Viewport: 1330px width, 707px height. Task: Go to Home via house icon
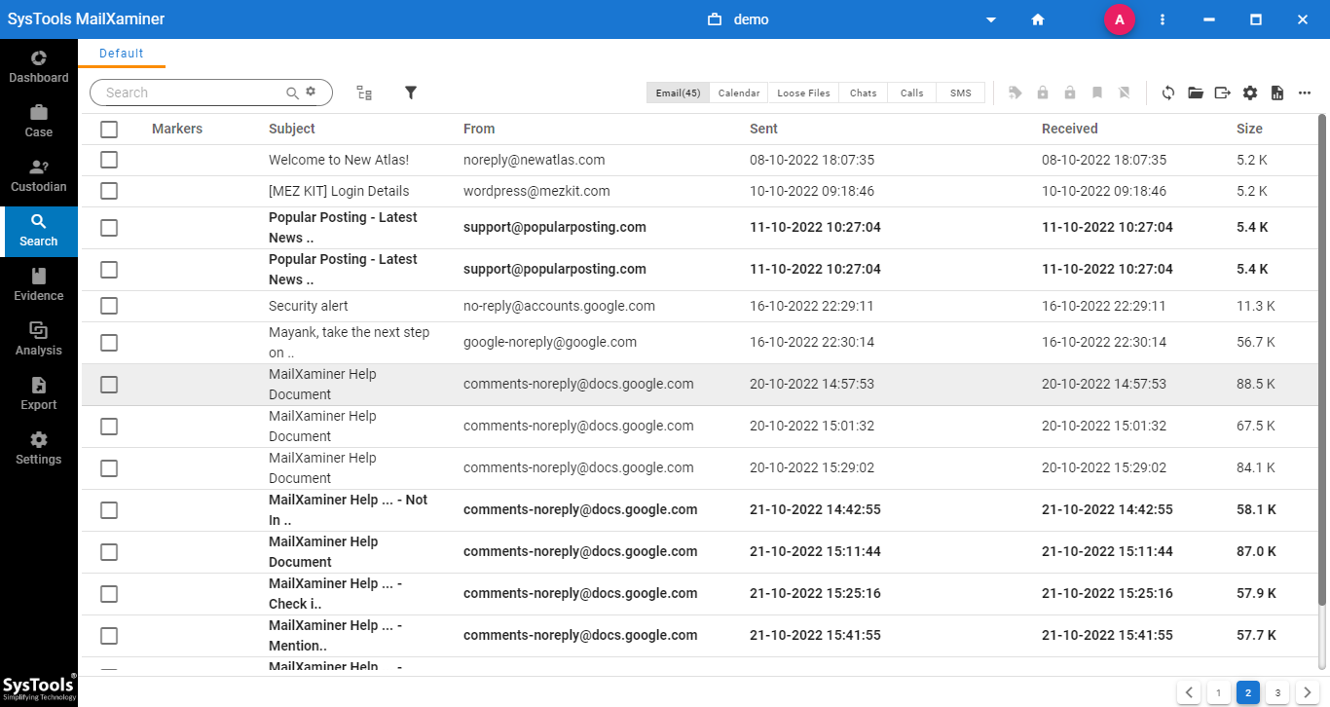pyautogui.click(x=1038, y=19)
